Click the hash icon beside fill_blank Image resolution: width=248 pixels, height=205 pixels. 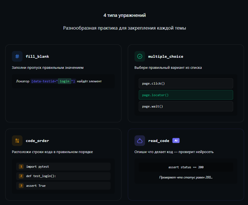(17, 56)
